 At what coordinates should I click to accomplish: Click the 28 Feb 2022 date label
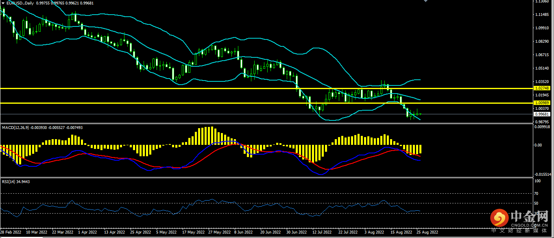(x=11, y=232)
